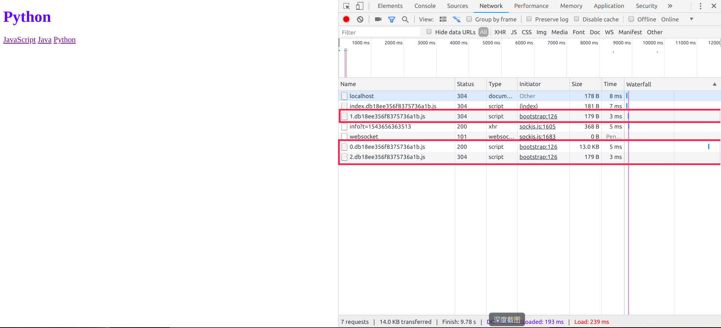Select the Network tab
The height and width of the screenshot is (328, 721).
click(x=491, y=6)
